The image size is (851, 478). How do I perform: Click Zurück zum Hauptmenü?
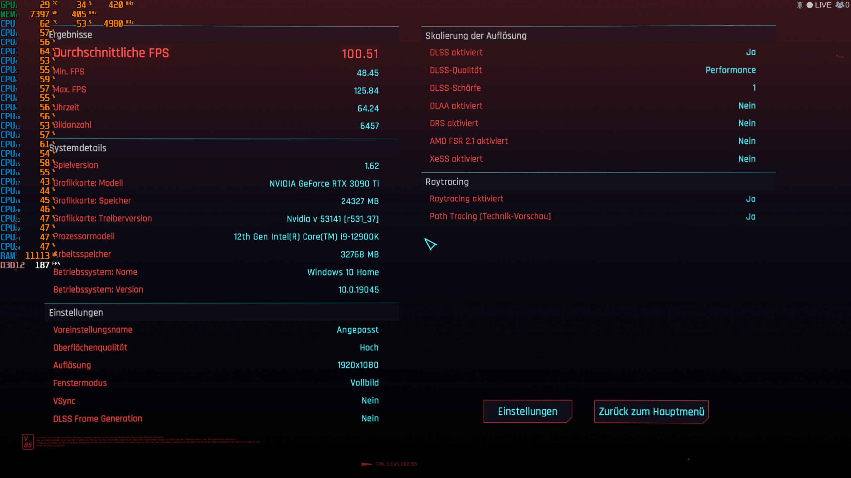pyautogui.click(x=651, y=411)
